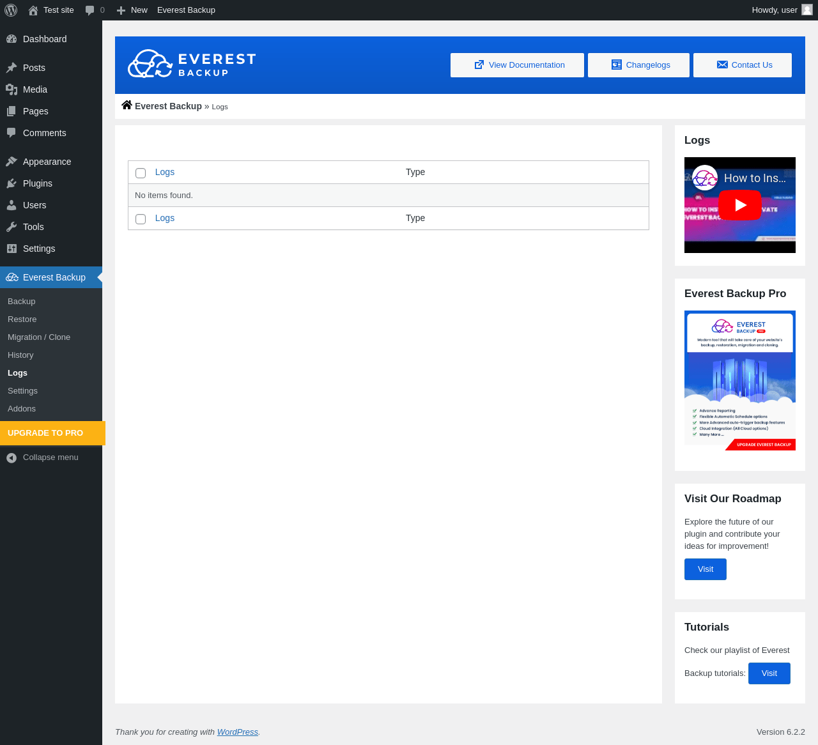This screenshot has height=745, width=818.
Task: Click the Collapse menu arrow icon
Action: [x=12, y=457]
